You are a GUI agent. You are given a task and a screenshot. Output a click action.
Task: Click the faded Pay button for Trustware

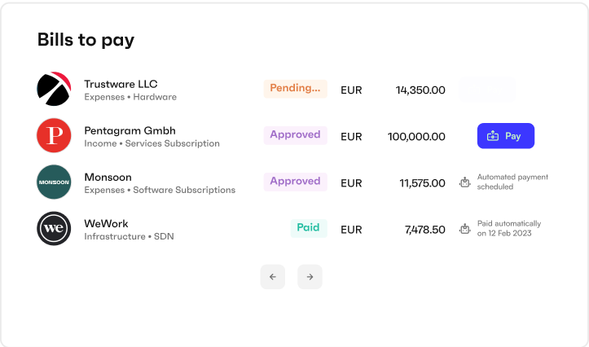(487, 90)
